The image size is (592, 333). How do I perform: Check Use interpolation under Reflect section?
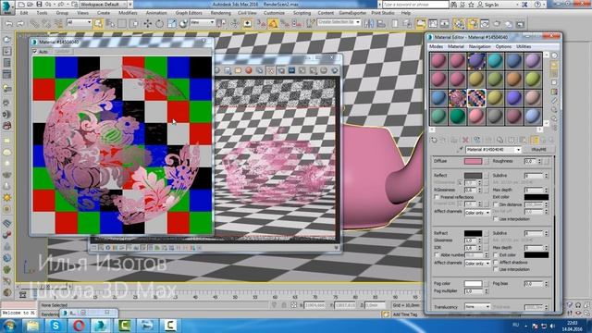click(x=496, y=219)
